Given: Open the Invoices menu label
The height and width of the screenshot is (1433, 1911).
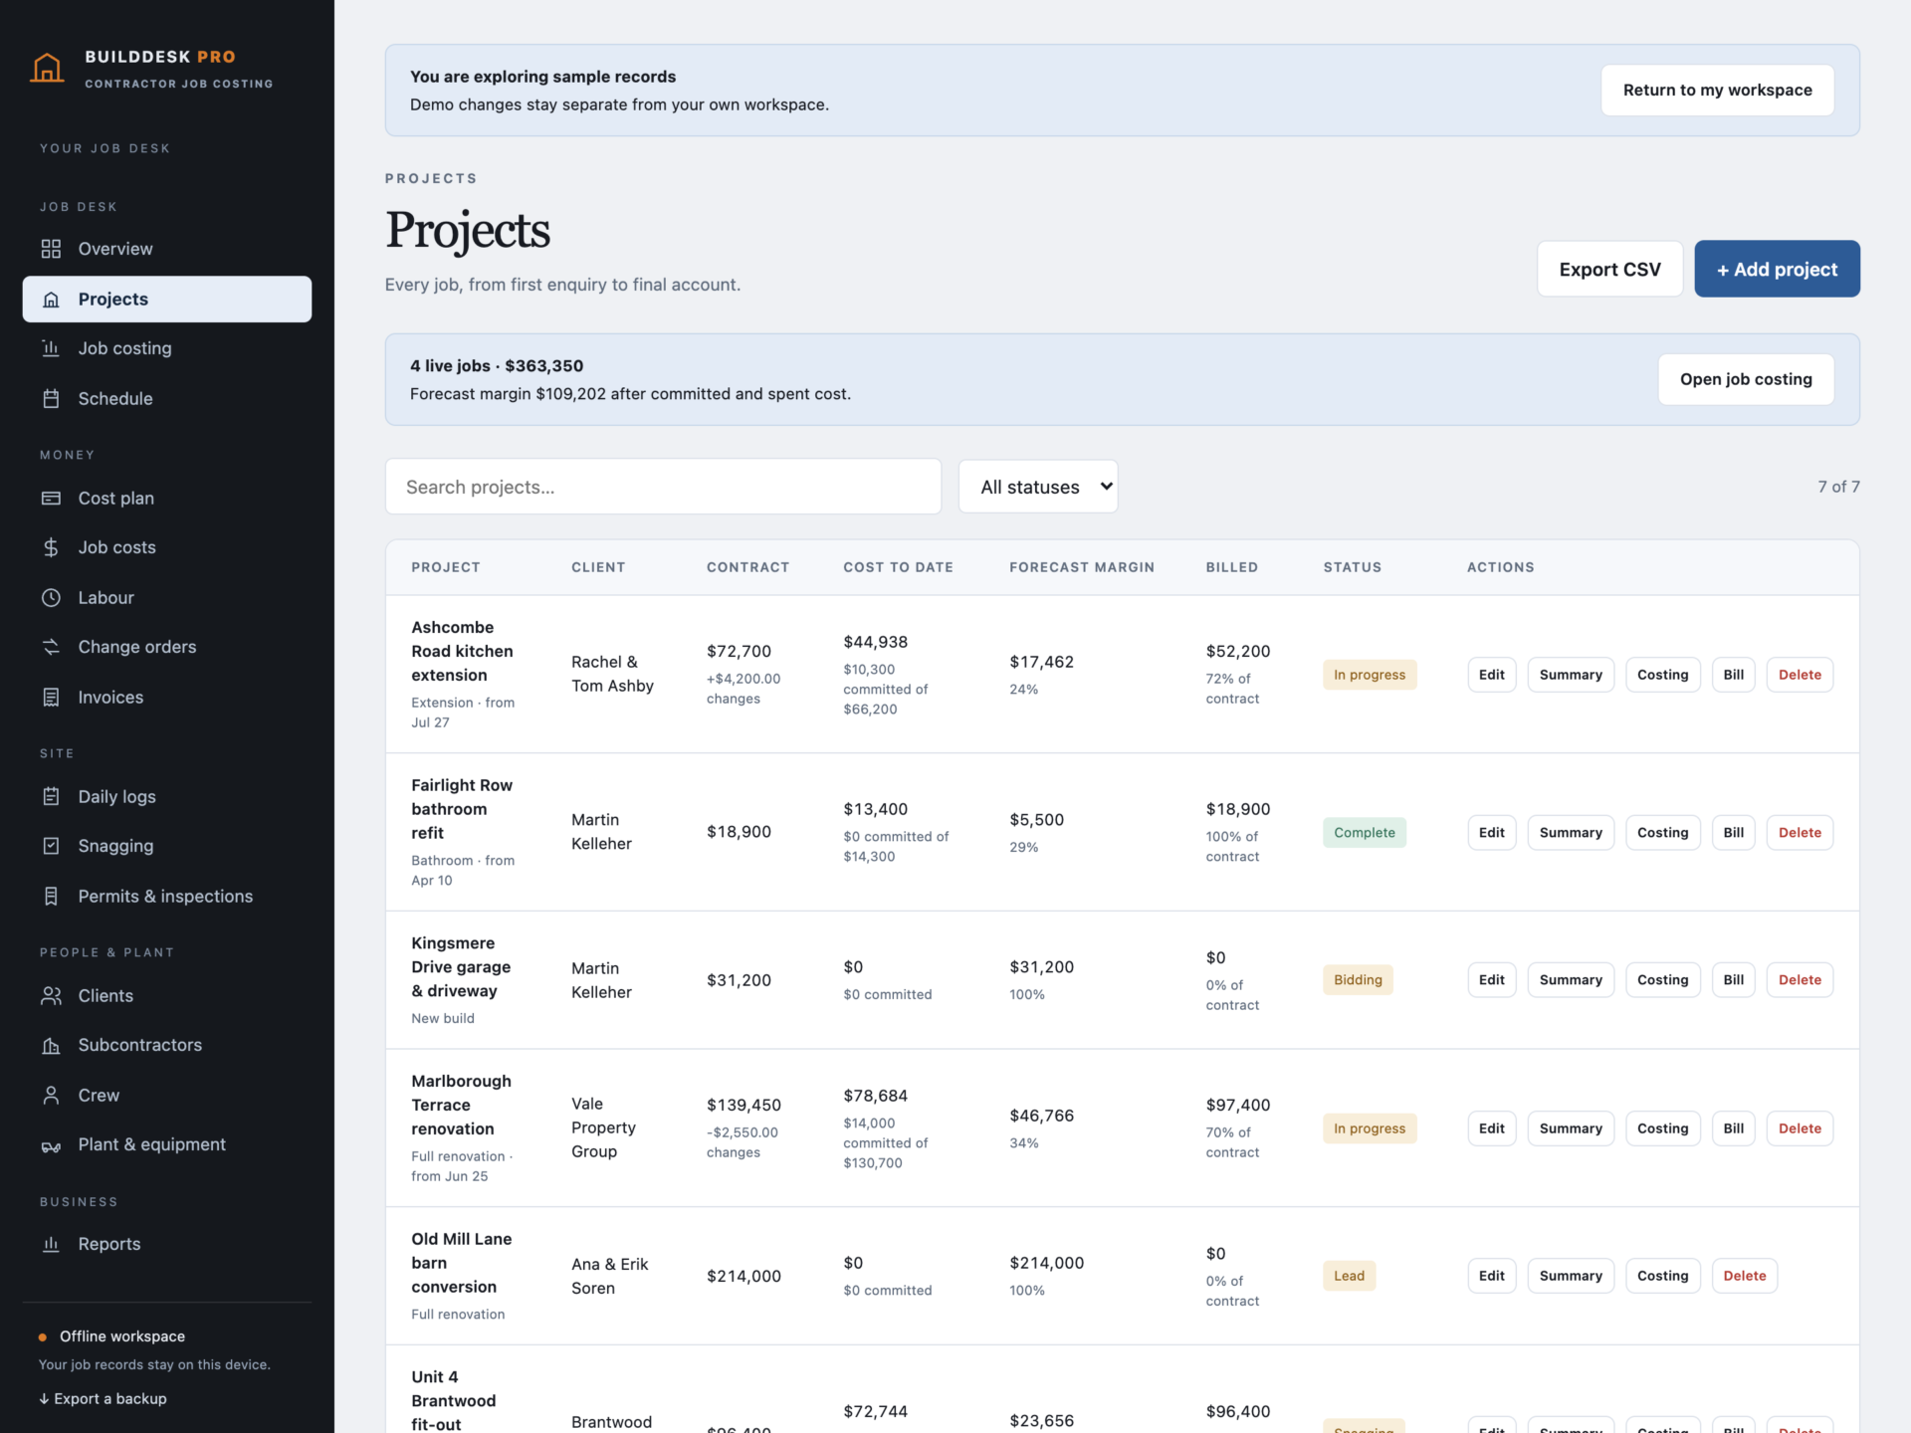Looking at the screenshot, I should (x=110, y=698).
